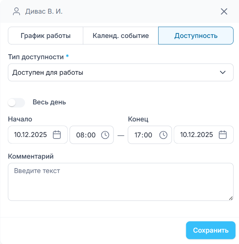
Task: Click the "Весь день" label text
Action: [49, 102]
